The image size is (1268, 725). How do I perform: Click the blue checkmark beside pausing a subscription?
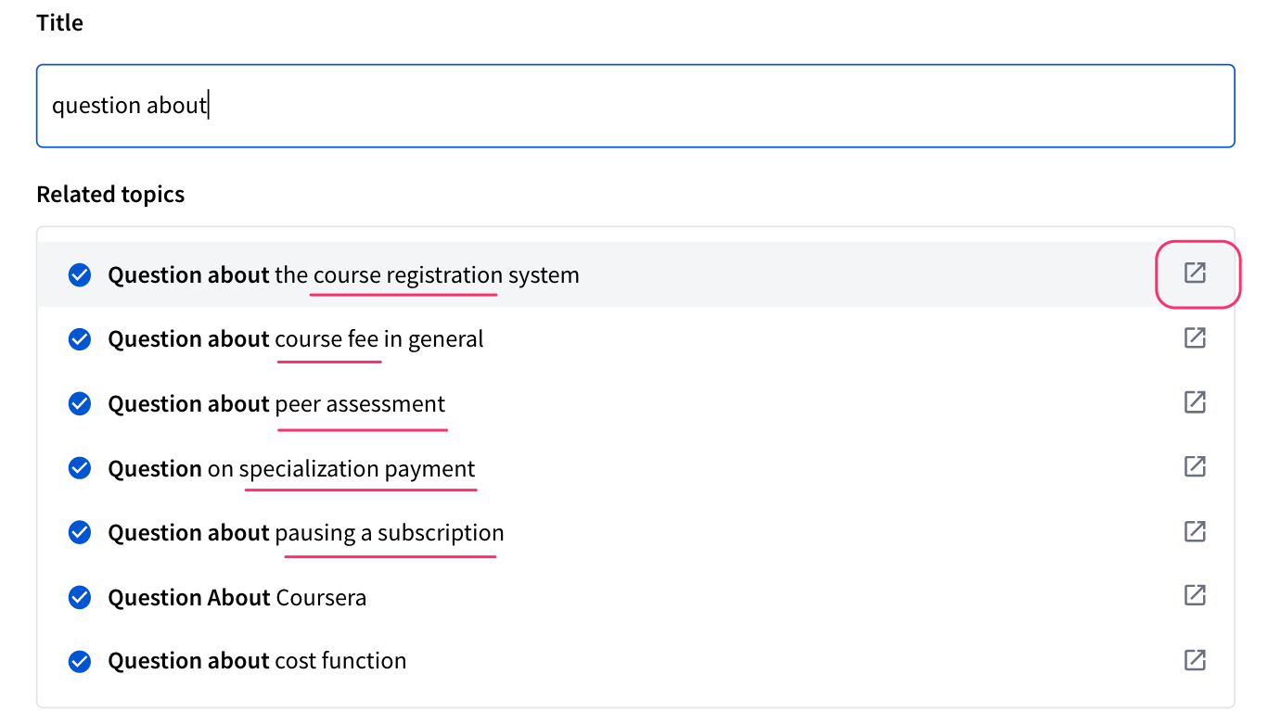[x=80, y=533]
